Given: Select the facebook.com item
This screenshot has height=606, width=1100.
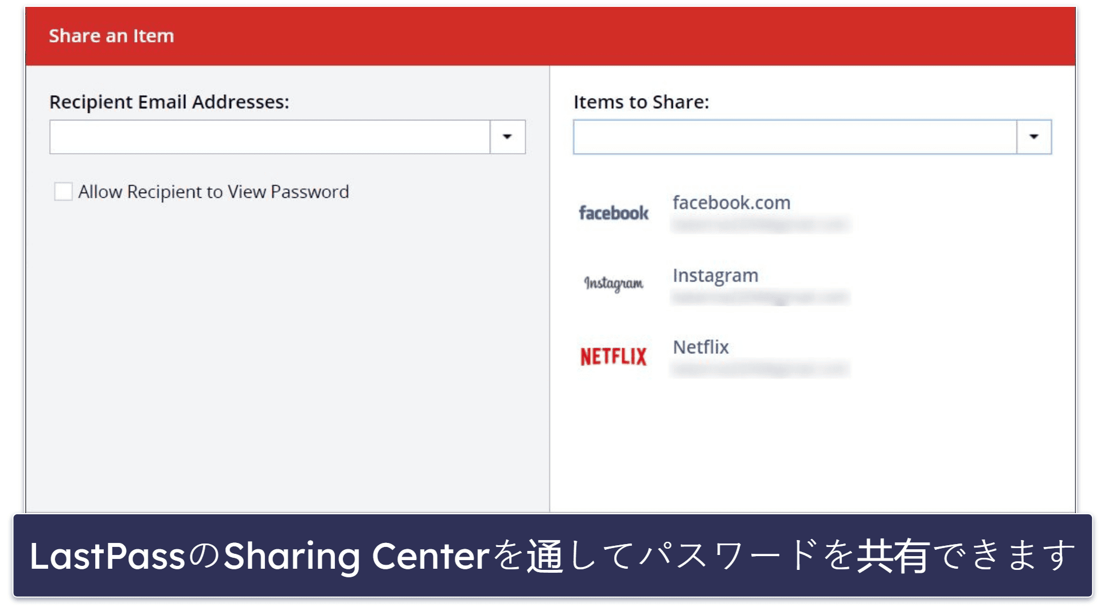Looking at the screenshot, I should coord(731,202).
